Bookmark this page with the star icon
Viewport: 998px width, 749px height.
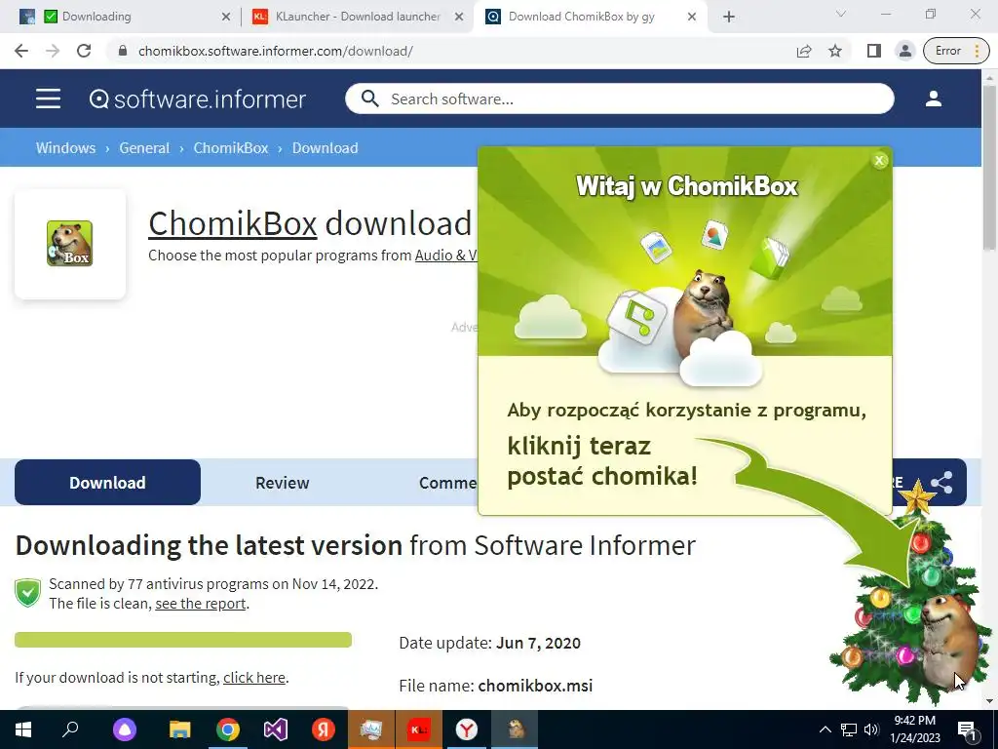coord(835,51)
